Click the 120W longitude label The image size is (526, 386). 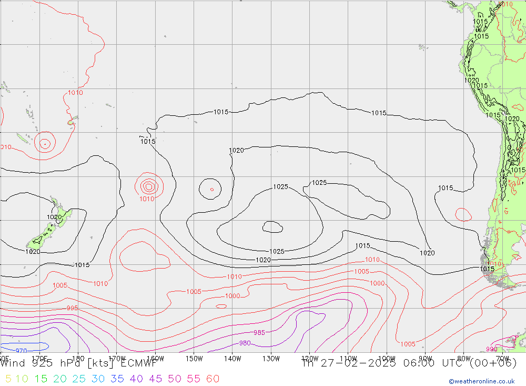310,359
